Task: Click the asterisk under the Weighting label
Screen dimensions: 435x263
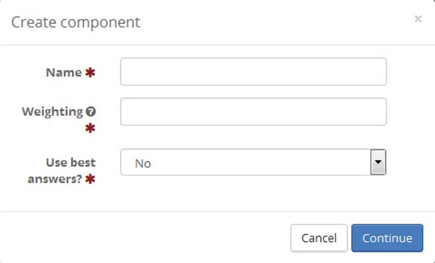Action: pyautogui.click(x=91, y=128)
